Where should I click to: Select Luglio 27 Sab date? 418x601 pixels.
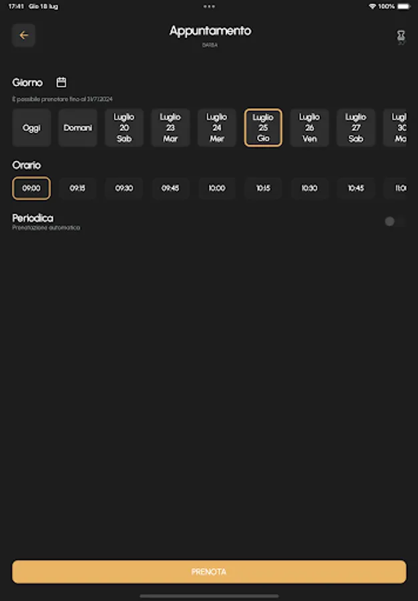tap(356, 128)
